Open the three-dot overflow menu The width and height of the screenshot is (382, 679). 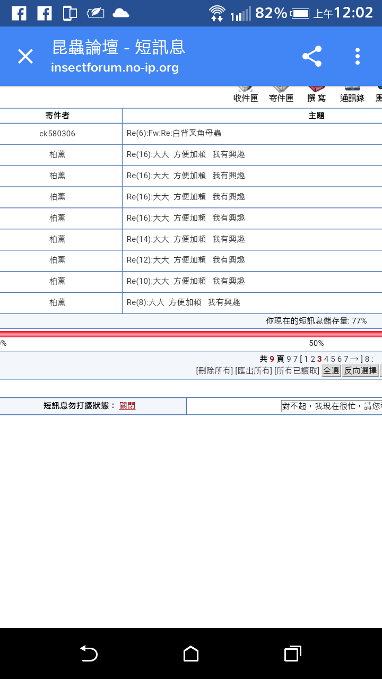coord(358,56)
